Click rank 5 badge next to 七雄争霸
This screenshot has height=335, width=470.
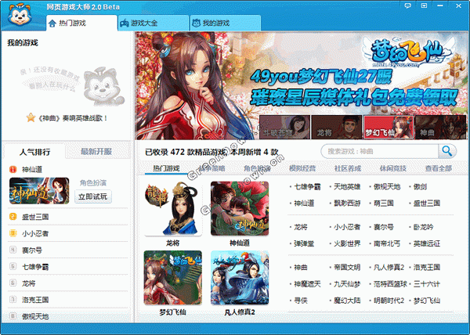click(x=13, y=266)
